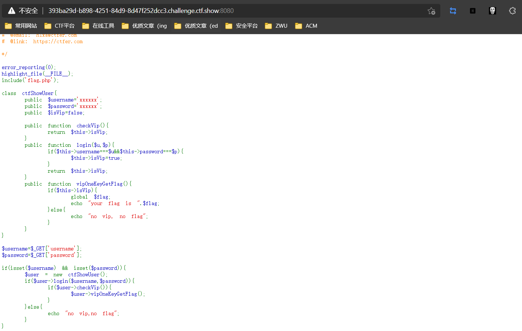
Task: Click the checkVip function name
Action: coord(88,126)
